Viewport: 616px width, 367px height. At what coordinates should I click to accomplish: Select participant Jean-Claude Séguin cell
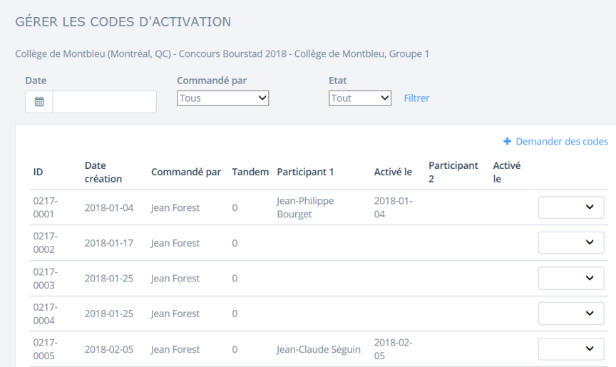pos(318,349)
